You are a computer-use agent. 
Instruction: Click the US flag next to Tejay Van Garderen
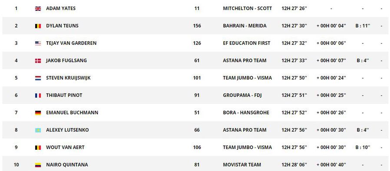[38, 43]
